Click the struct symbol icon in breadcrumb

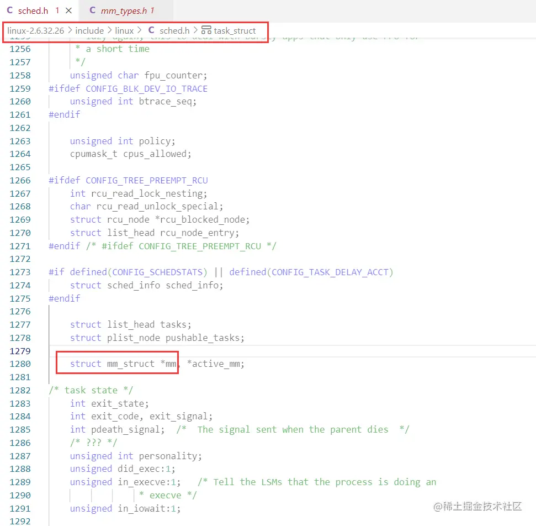click(206, 30)
